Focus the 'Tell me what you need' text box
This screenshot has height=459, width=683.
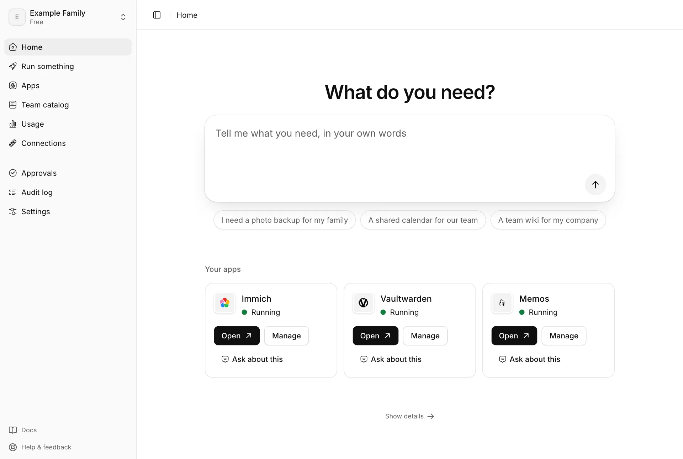[x=410, y=158]
